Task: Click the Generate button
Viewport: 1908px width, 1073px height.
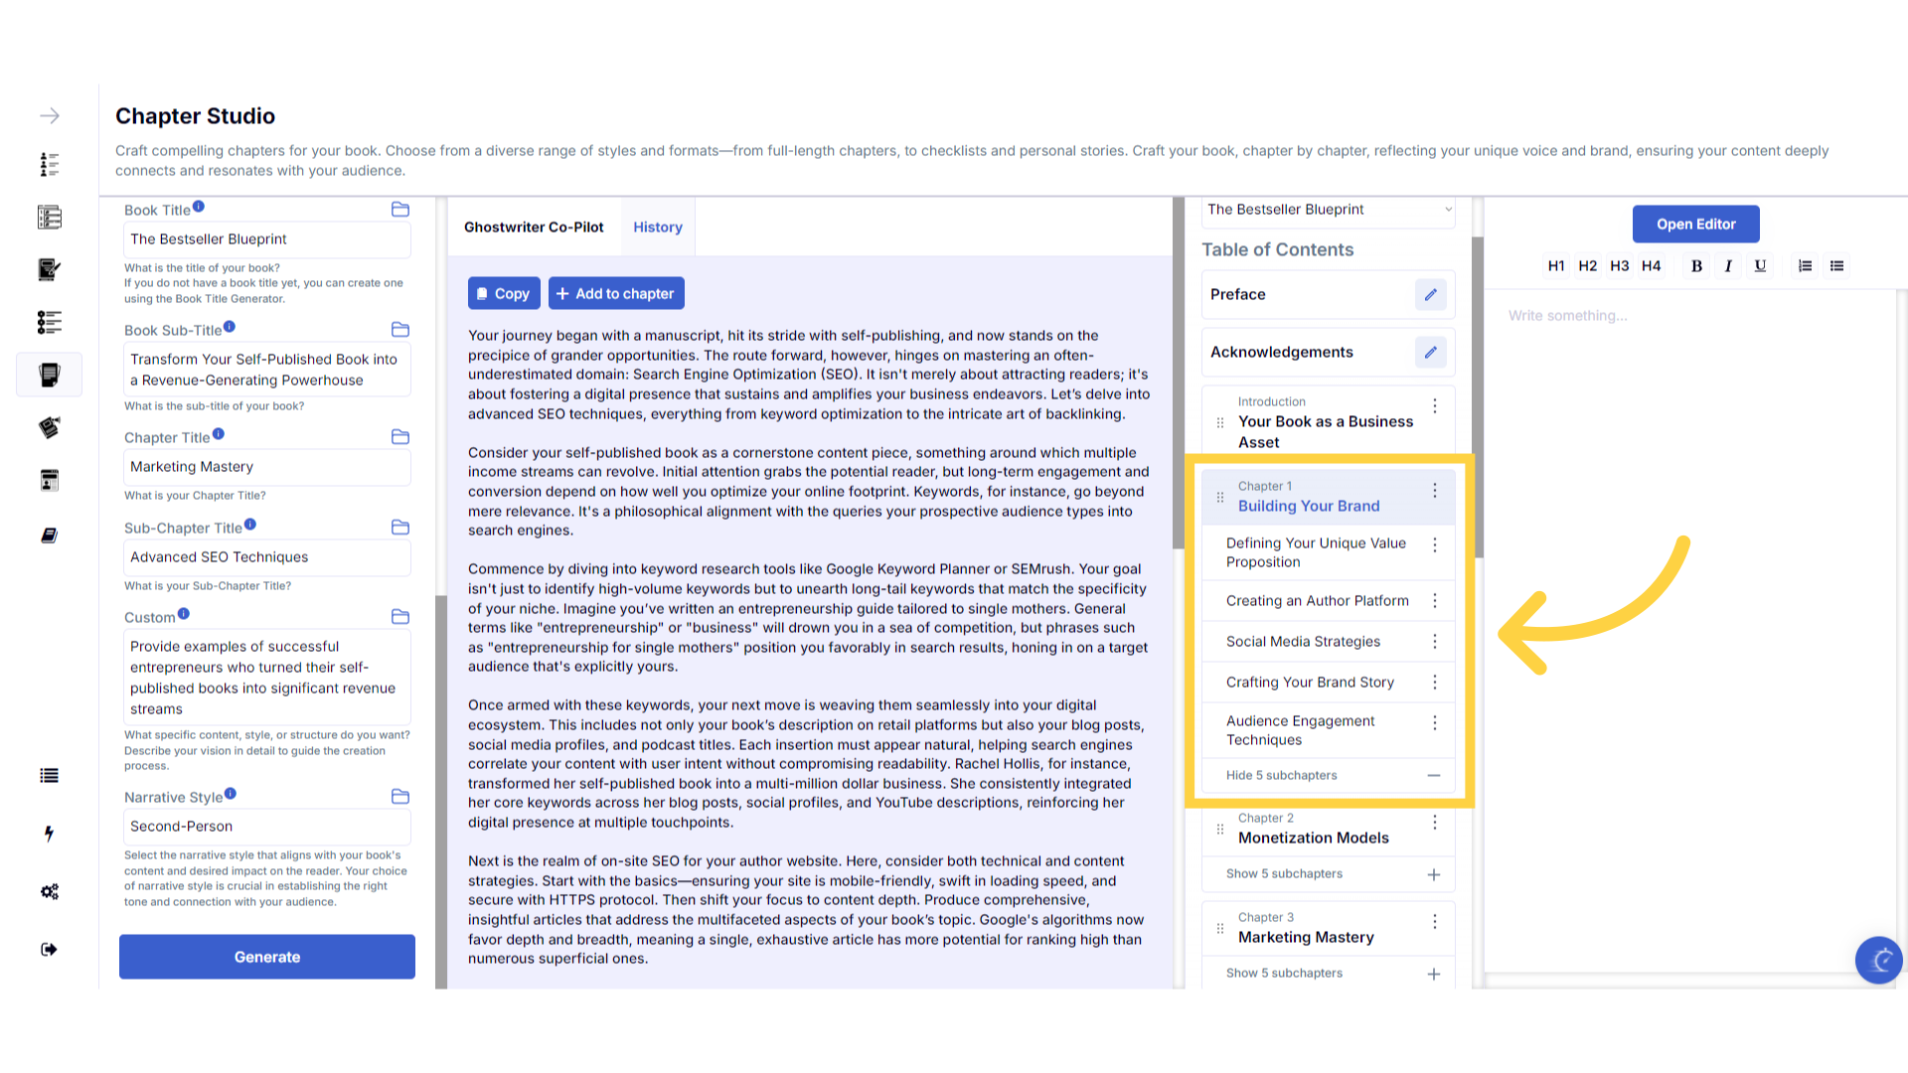Action: pyautogui.click(x=266, y=957)
